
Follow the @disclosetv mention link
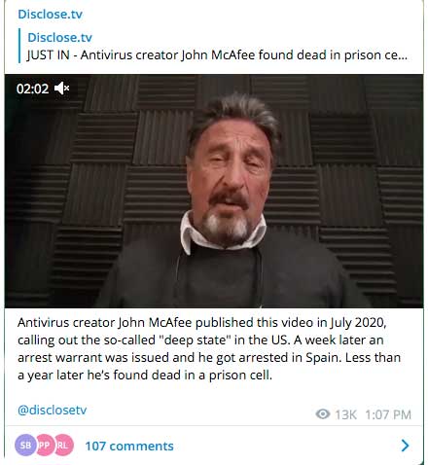53,410
